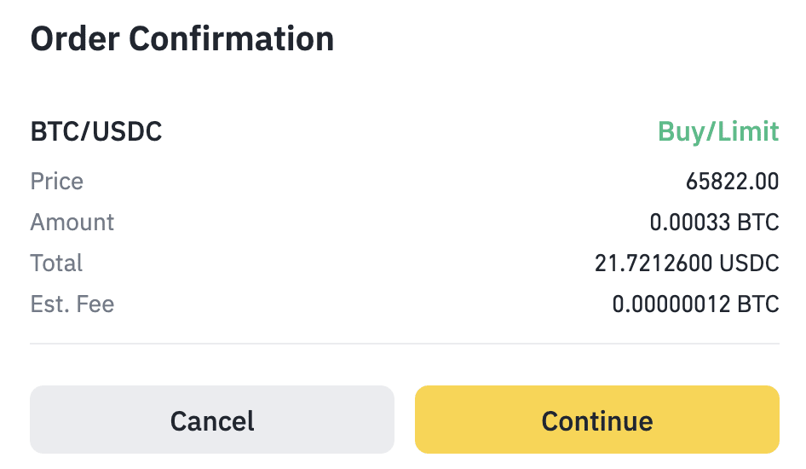
Task: Click the Price label
Action: [x=57, y=182]
